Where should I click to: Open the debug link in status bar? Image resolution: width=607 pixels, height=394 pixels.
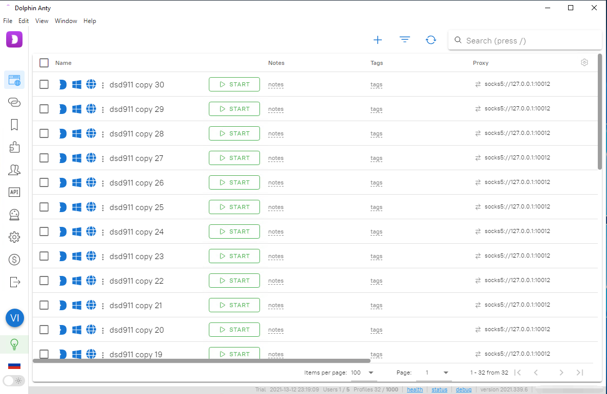click(464, 389)
